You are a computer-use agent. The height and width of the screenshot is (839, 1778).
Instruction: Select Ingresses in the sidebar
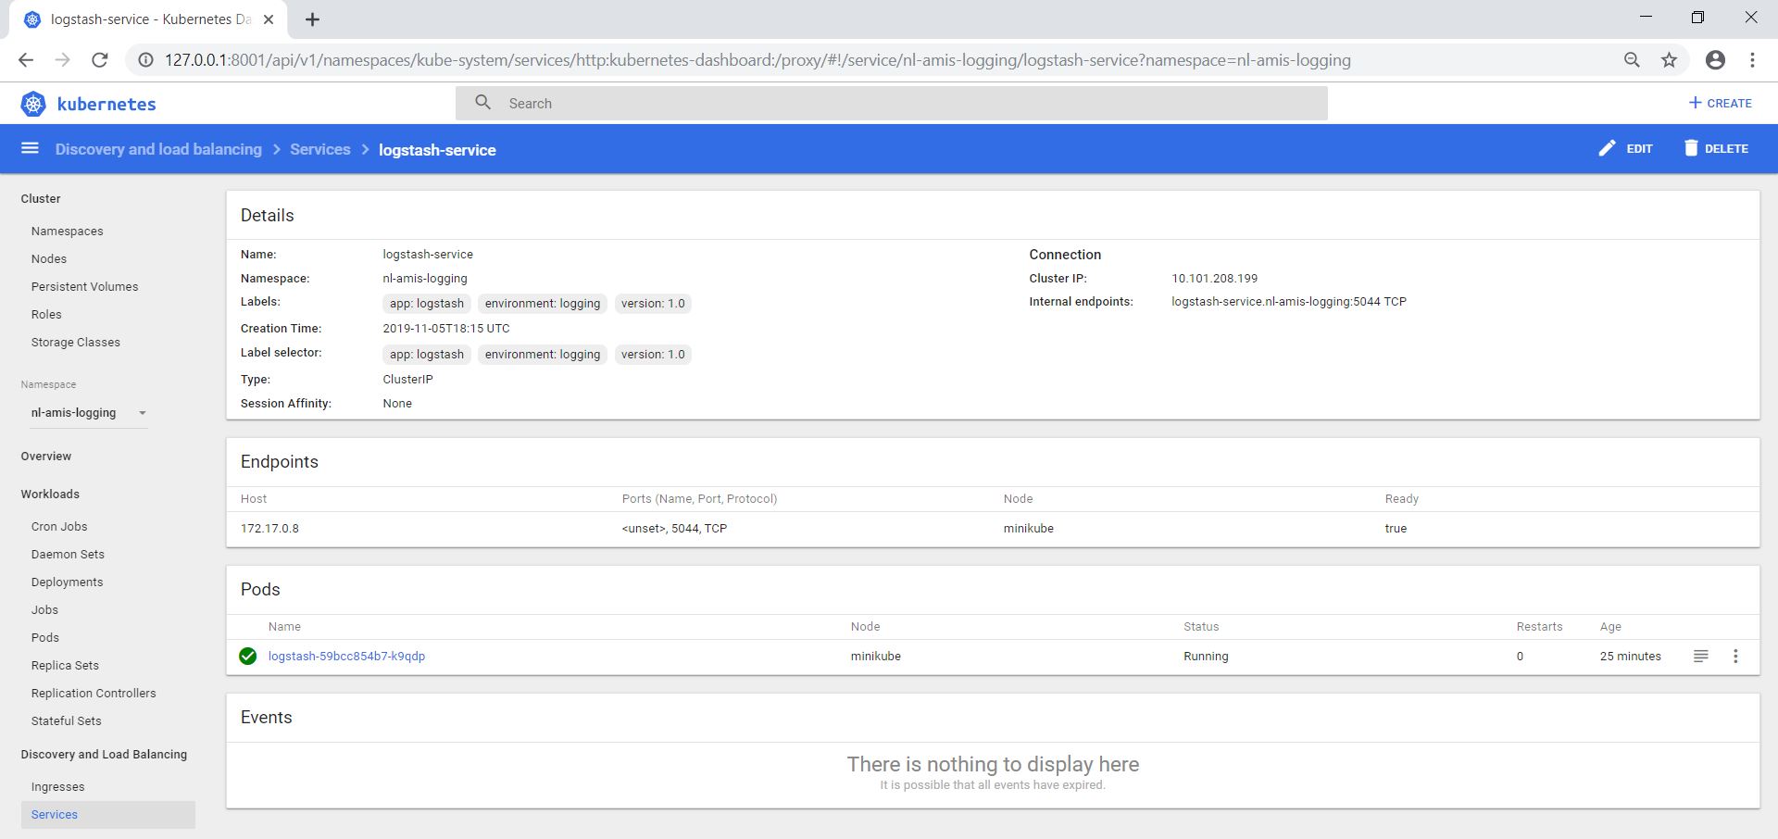click(x=57, y=786)
